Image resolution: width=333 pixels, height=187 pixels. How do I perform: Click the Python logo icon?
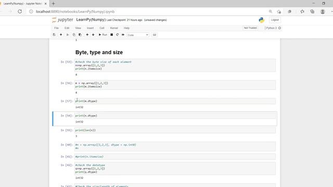[262, 20]
